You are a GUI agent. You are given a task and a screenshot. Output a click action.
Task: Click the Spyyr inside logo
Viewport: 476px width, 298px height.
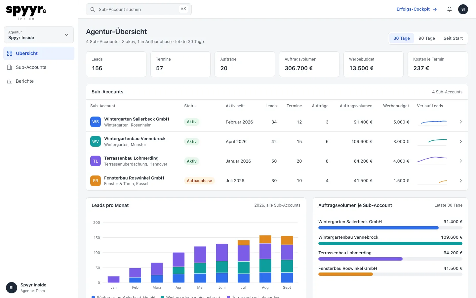[26, 13]
